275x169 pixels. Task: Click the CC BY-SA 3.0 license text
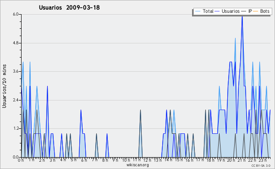261,165
